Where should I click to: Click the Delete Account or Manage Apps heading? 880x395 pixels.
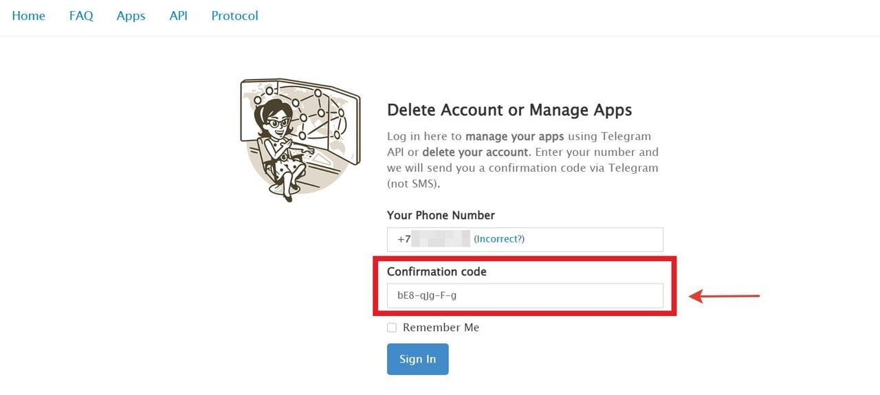[509, 110]
